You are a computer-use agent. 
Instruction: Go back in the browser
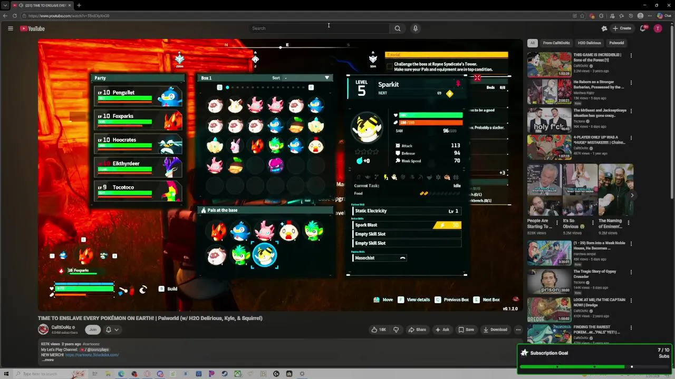point(5,16)
